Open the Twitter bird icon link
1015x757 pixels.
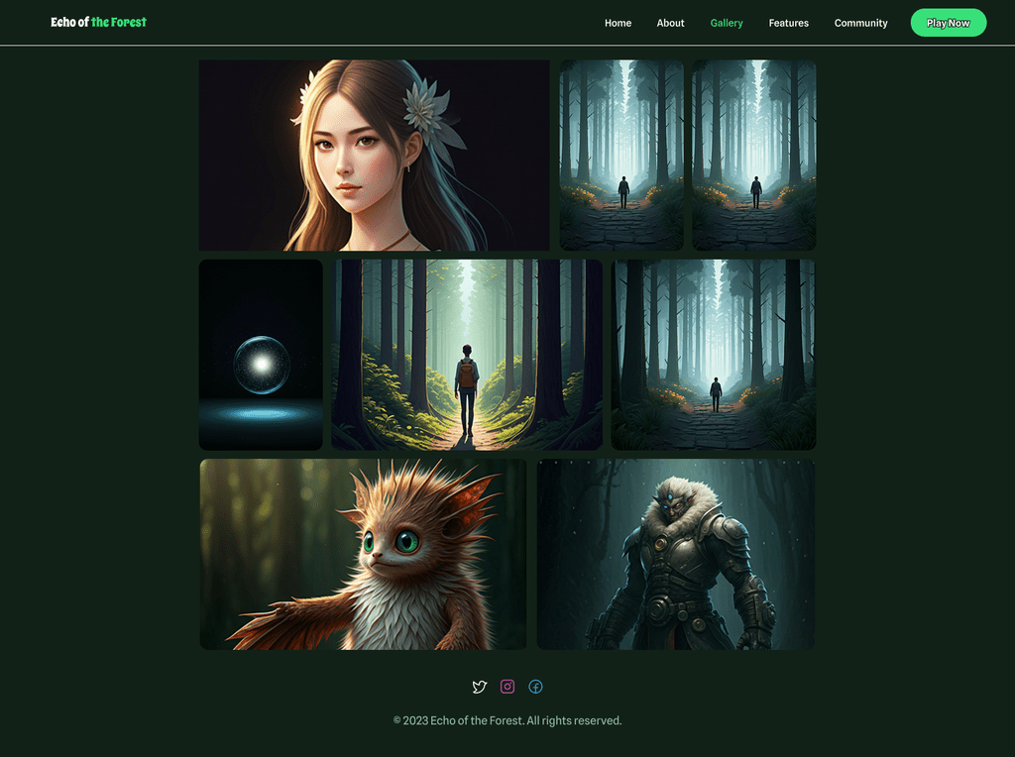[x=479, y=687]
